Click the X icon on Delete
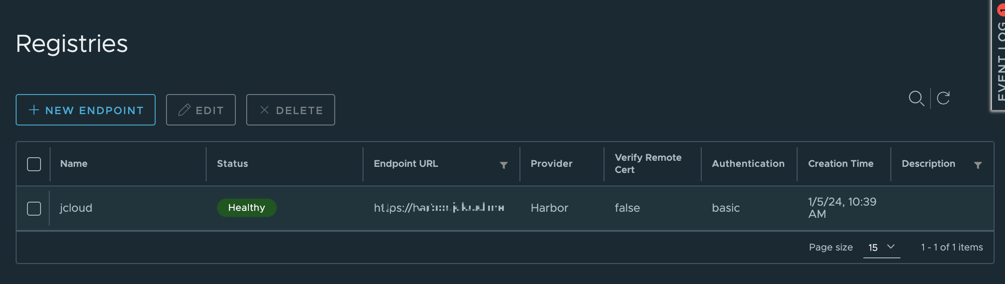Screen dimensions: 1005x284 [264, 110]
